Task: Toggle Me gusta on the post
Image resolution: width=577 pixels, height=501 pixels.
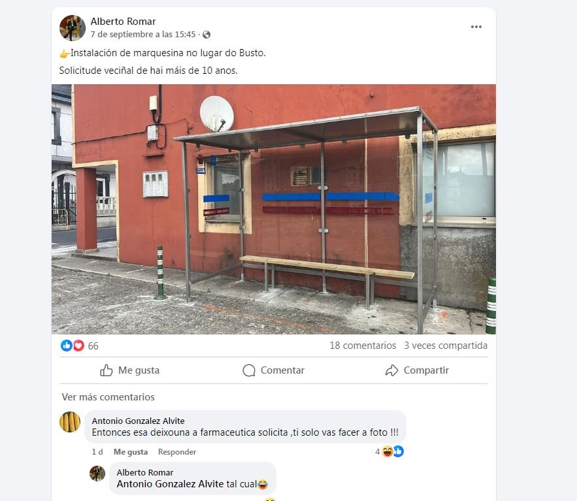Action: (x=129, y=370)
